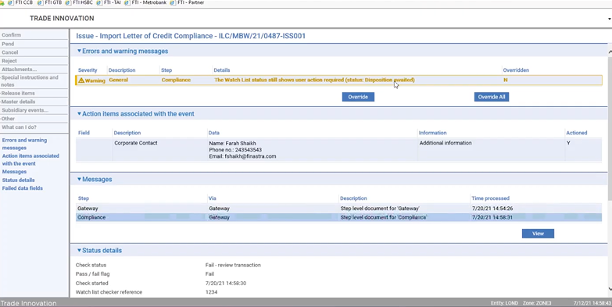Open the top-right Trade Innovation dropdown arrow
612x307 pixels.
(x=610, y=19)
